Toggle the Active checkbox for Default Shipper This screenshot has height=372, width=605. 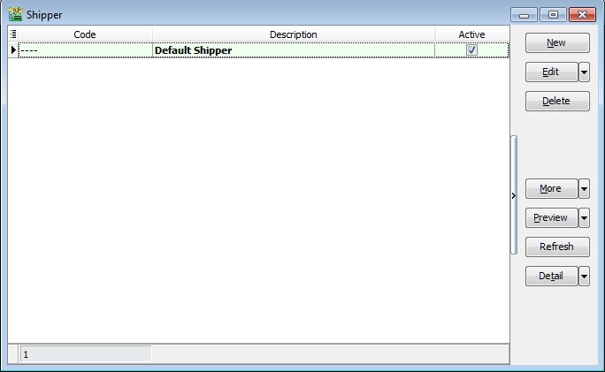471,50
